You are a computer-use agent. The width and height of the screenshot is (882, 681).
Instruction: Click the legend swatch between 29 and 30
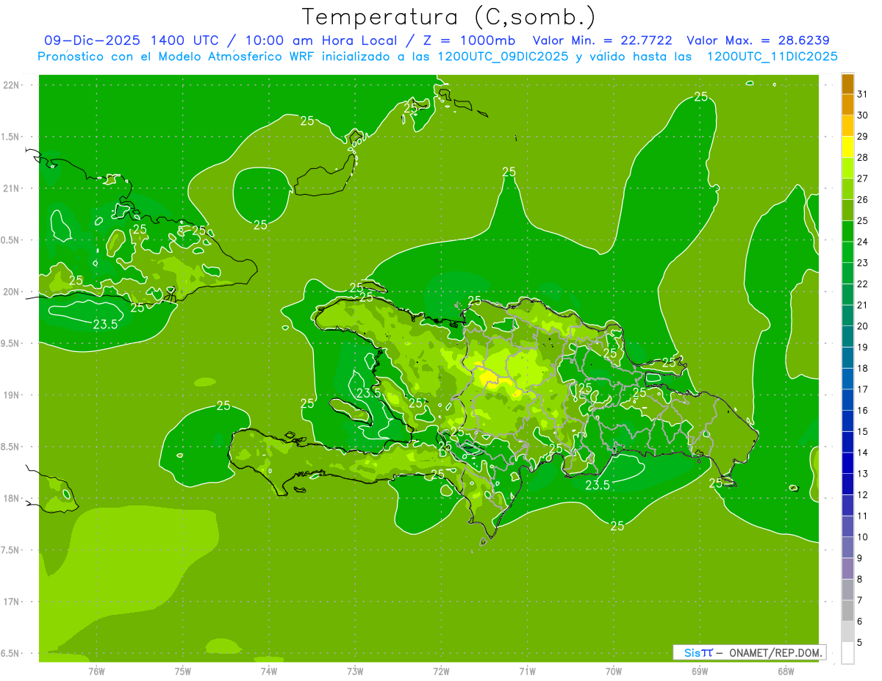847,126
